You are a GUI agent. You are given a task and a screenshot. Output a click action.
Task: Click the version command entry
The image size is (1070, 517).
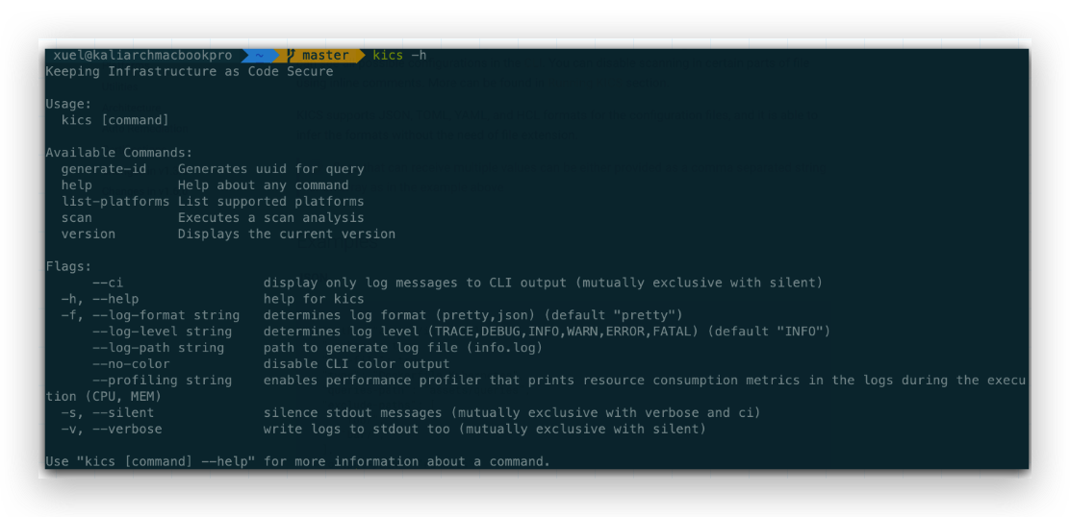point(88,234)
